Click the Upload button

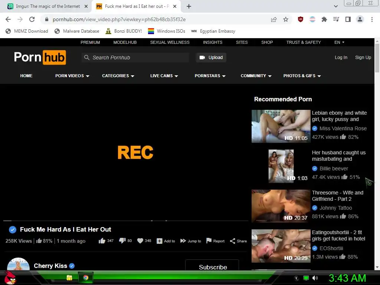click(211, 58)
